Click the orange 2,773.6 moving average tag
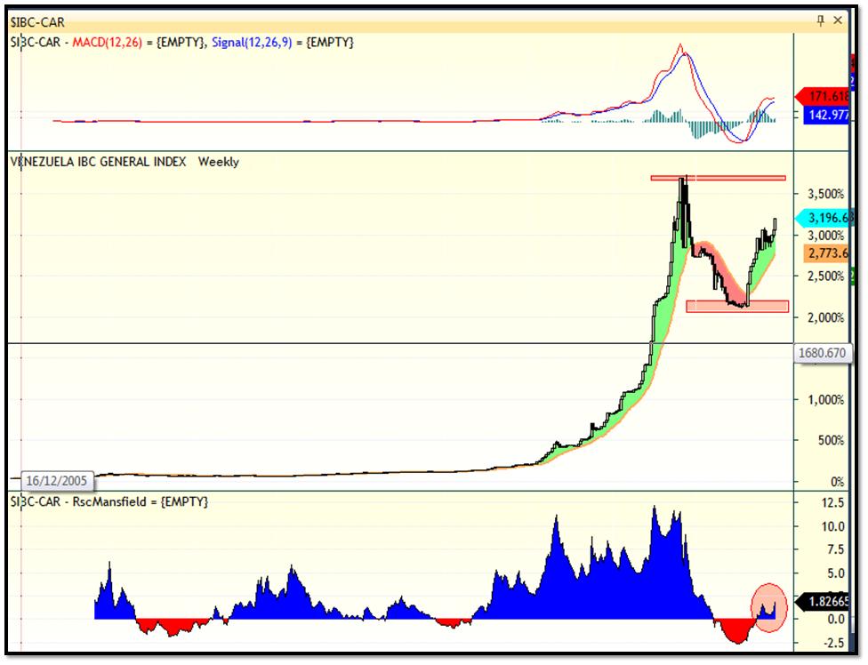 pos(826,253)
